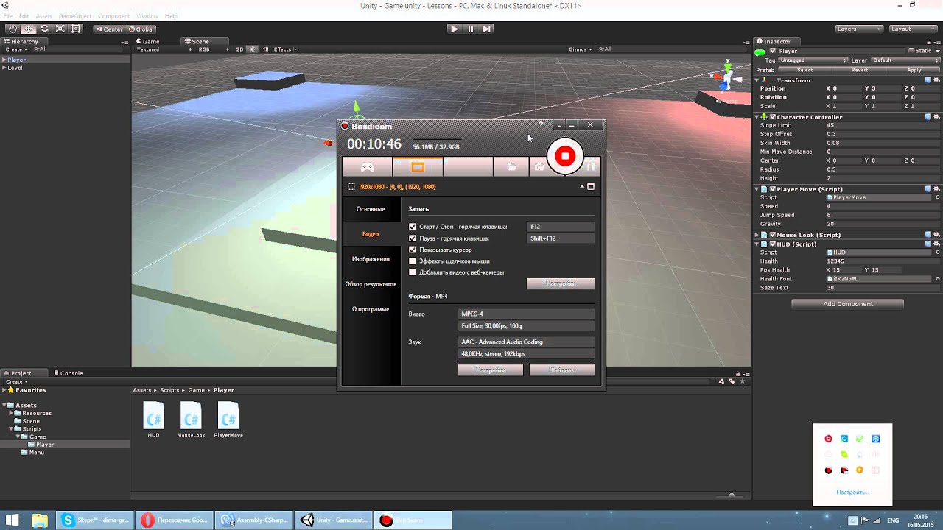Click prefab Revert button
Image resolution: width=943 pixels, height=530 pixels.
(x=860, y=70)
